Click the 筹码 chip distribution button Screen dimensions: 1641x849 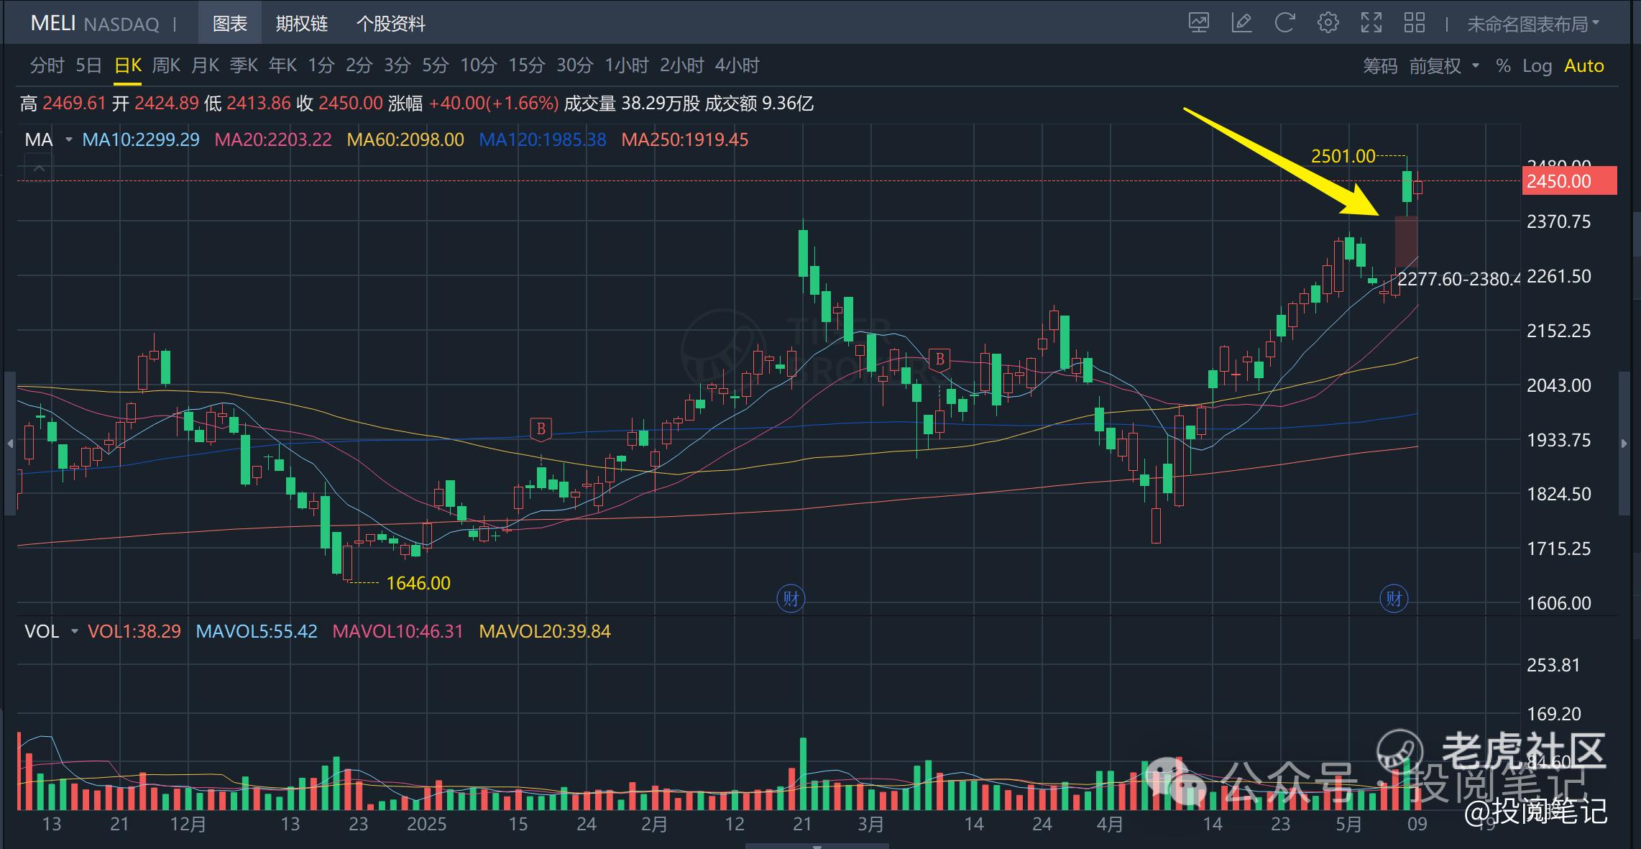click(x=1379, y=66)
